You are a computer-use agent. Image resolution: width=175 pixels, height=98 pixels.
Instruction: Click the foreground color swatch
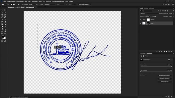click(3, 36)
